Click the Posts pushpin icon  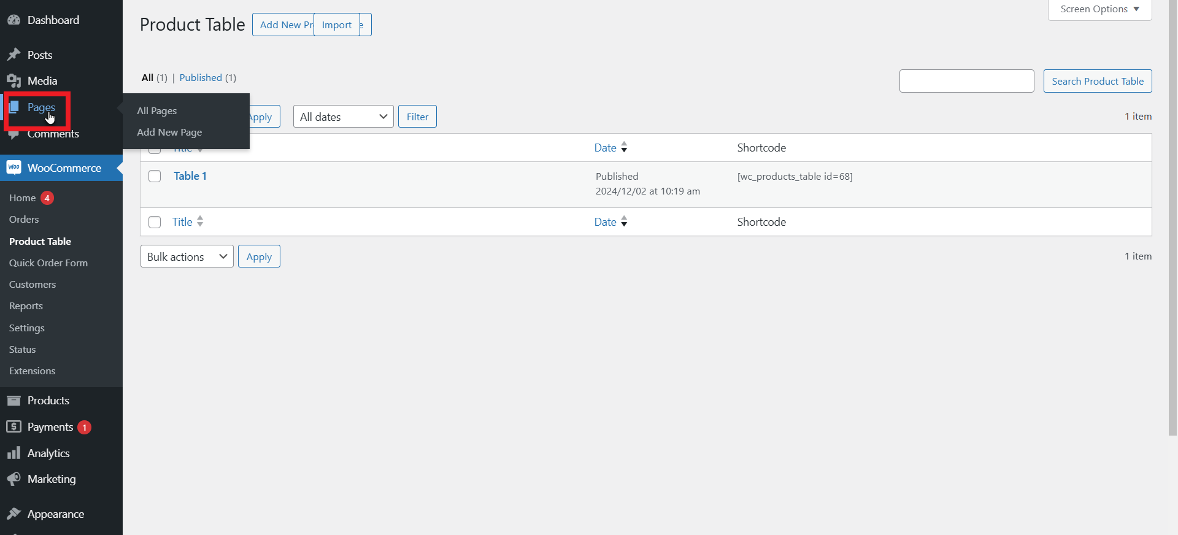13,55
